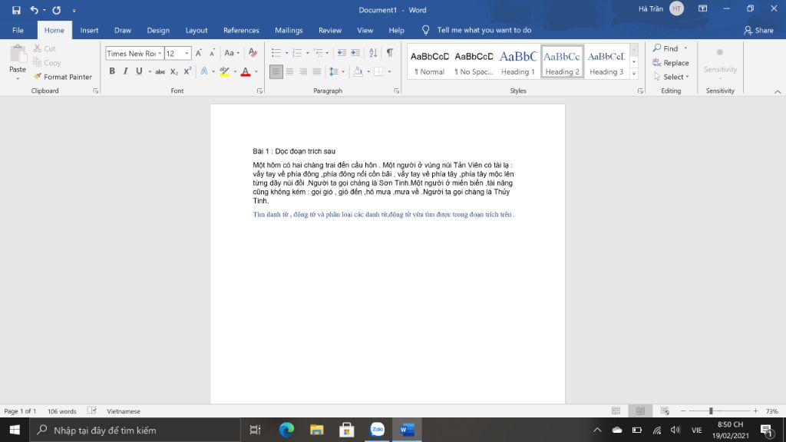Toggle Align Left for the paragraph

tap(276, 71)
